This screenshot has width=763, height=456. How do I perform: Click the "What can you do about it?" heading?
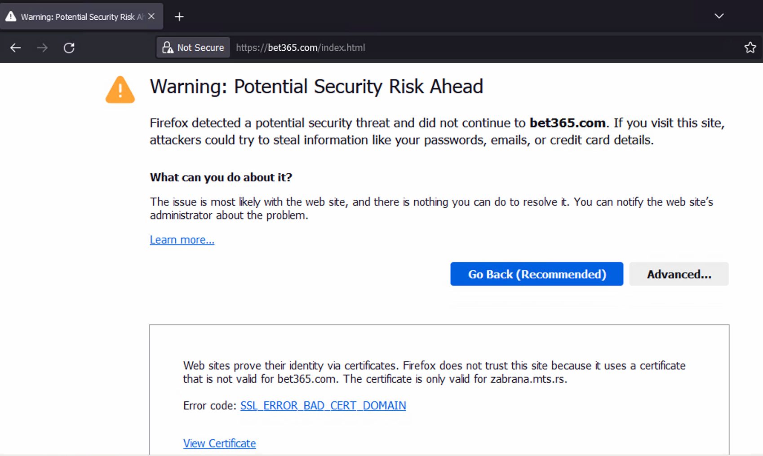(221, 177)
